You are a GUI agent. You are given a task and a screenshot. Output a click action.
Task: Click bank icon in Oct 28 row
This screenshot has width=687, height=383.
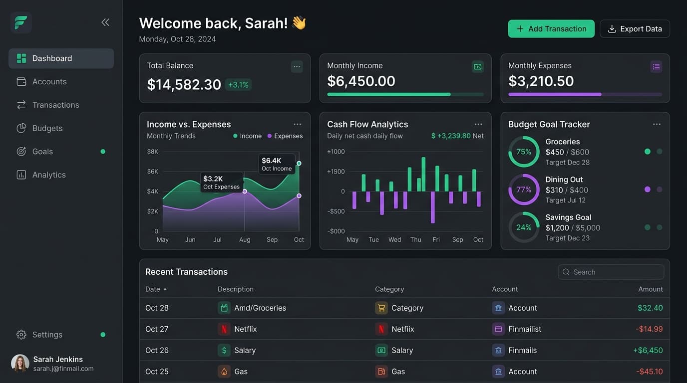click(498, 308)
